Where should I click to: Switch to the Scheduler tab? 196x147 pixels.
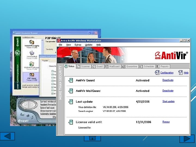tap(147, 66)
